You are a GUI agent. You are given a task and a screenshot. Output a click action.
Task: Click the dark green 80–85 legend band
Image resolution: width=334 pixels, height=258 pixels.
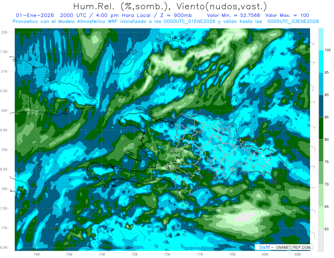point(321,128)
